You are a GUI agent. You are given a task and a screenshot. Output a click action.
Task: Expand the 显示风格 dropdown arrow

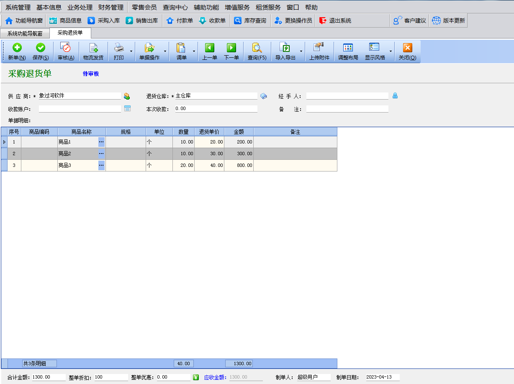click(x=391, y=51)
